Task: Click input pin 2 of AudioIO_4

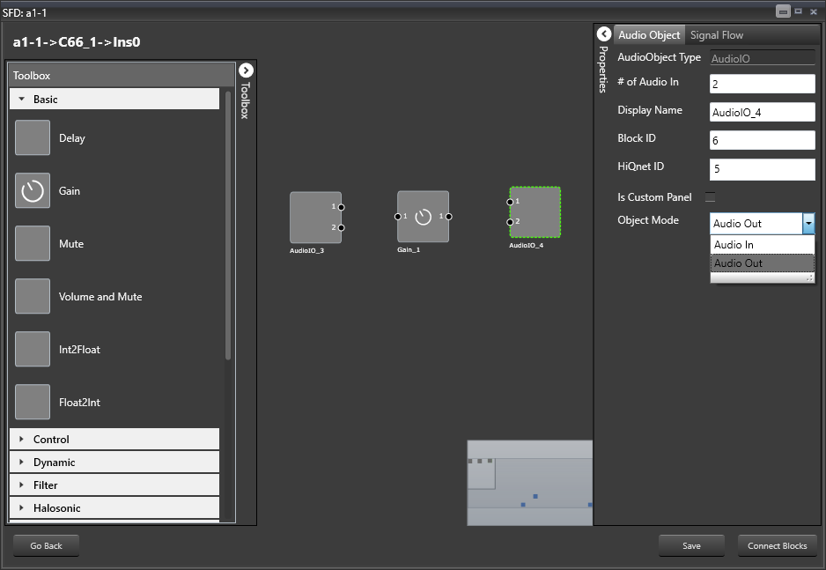Action: click(510, 222)
